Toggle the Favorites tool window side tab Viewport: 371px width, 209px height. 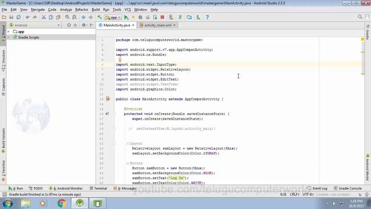3,171
